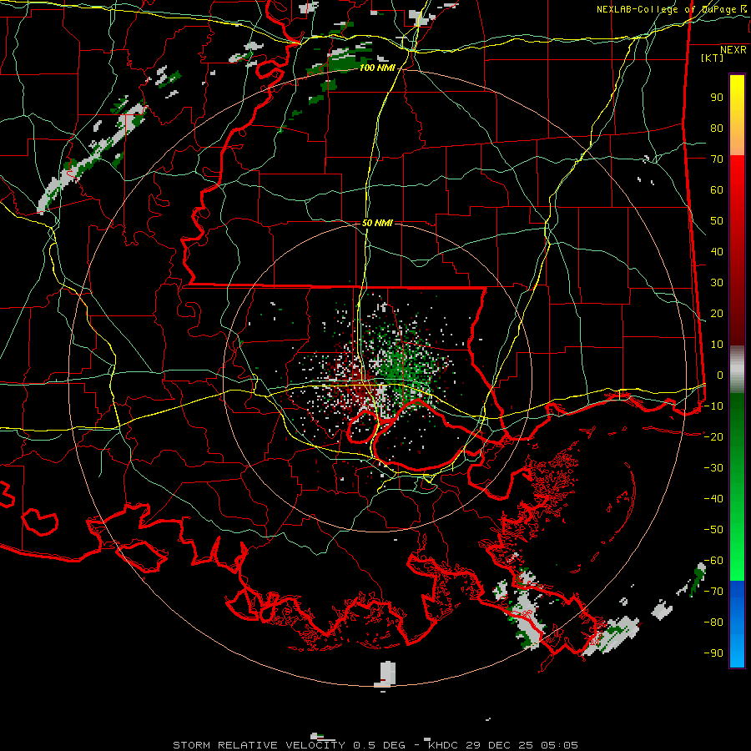Screen dimensions: 751x751
Task: Click the -80 value on velocity scale
Action: 713,622
